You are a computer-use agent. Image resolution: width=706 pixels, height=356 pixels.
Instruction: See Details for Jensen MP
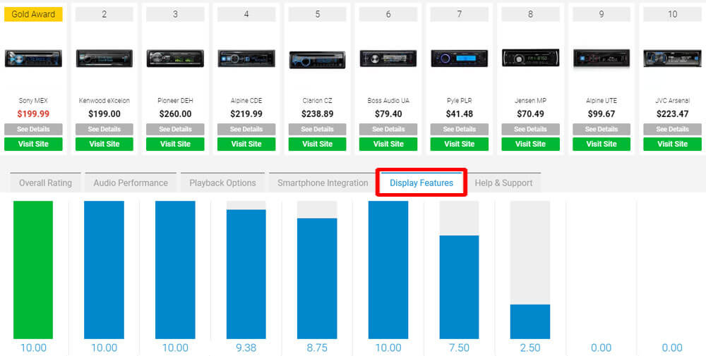click(530, 129)
